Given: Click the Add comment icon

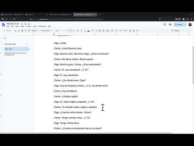Looking at the screenshot, I should (100, 31).
